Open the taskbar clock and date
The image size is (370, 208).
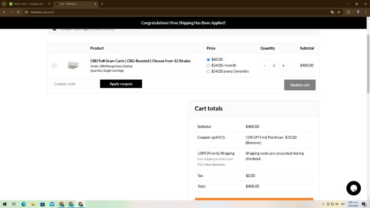click(x=353, y=204)
